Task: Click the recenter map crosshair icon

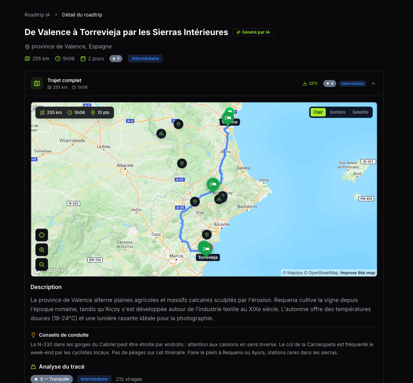Action: pos(42,235)
